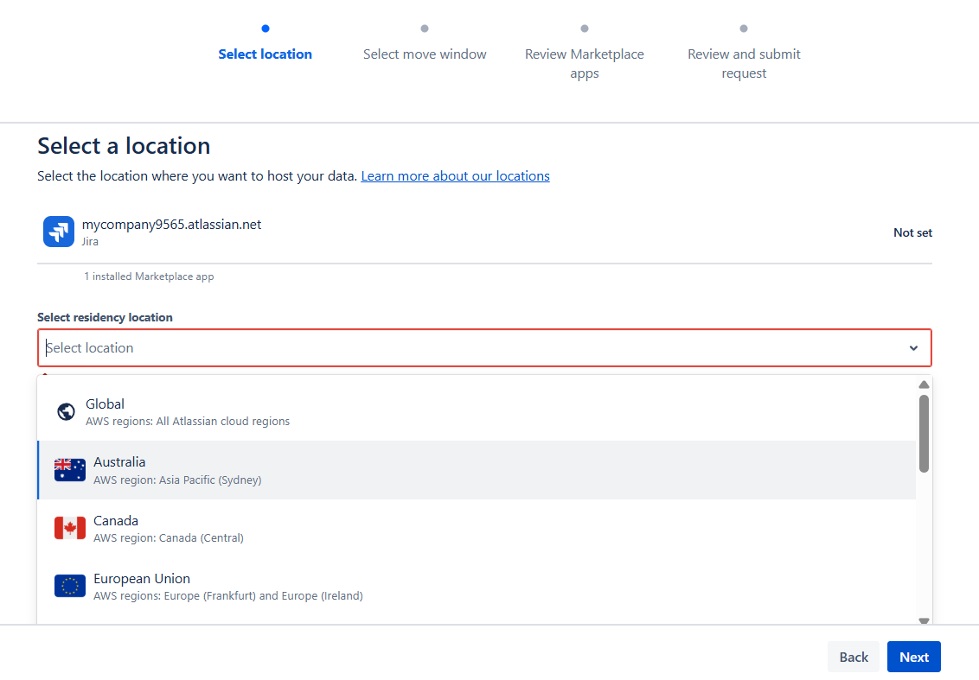Click the Select location step dot
This screenshot has height=680, width=979.
point(266,29)
